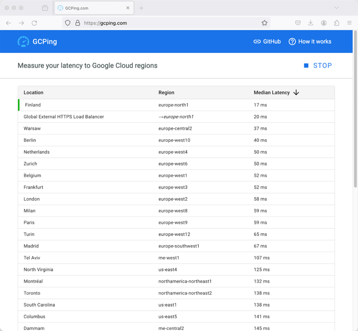Click the Toronto location cell
358x331 pixels.
pyautogui.click(x=32, y=293)
